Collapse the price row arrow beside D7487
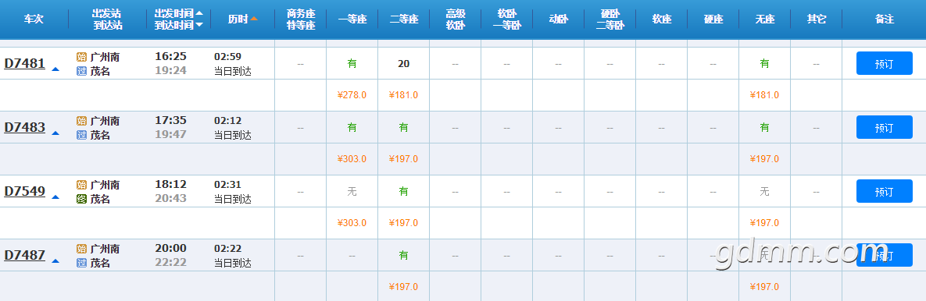Image resolution: width=926 pixels, height=301 pixels. coord(55,261)
